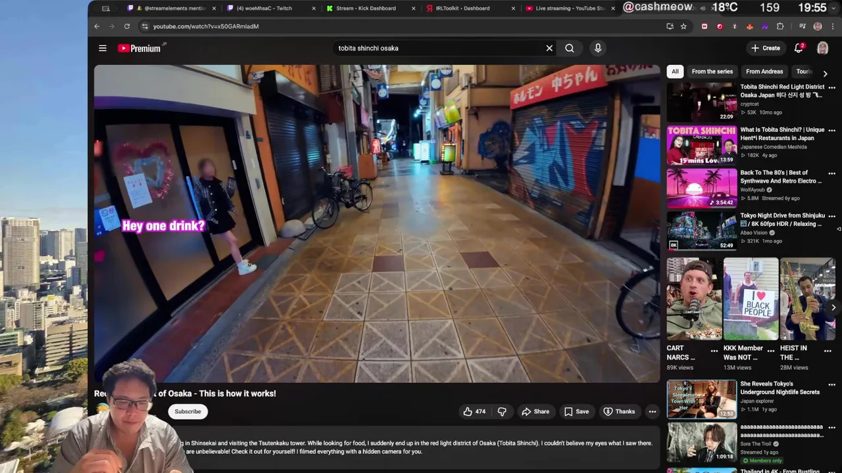
Task: Open options for What Is Tobita Shinchi video
Action: tap(831, 131)
